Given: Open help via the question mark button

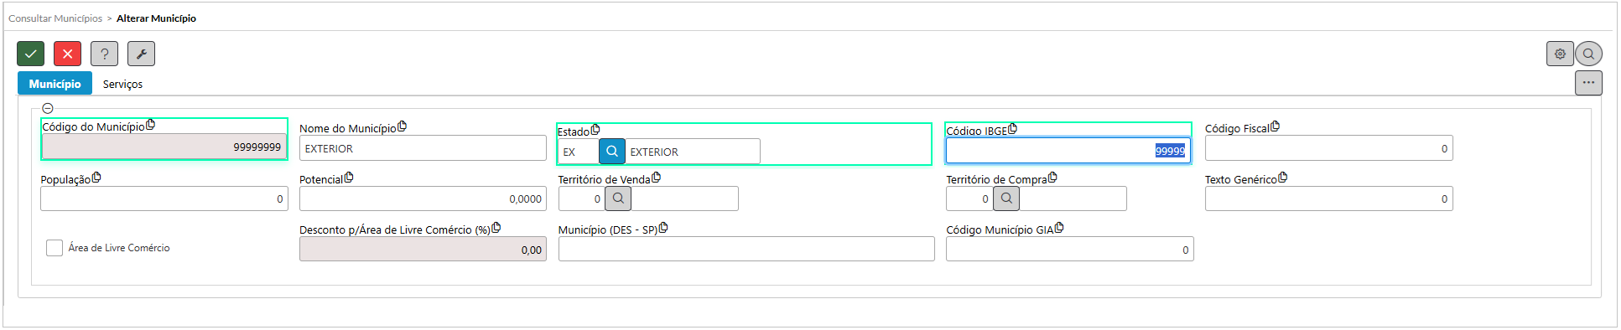Looking at the screenshot, I should [104, 54].
